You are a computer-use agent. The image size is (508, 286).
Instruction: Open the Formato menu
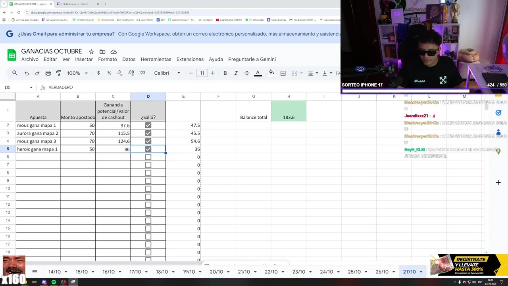(x=108, y=59)
